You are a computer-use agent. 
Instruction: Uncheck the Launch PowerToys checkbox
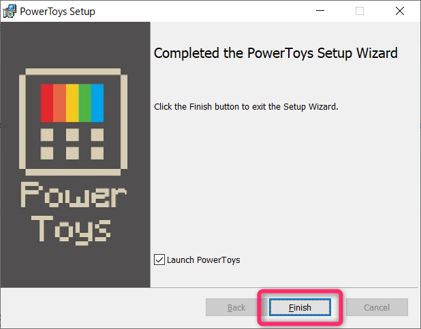159,260
